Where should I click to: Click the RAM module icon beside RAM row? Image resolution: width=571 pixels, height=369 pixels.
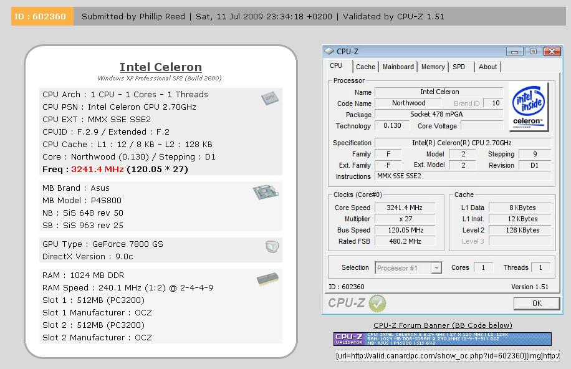pos(267,279)
